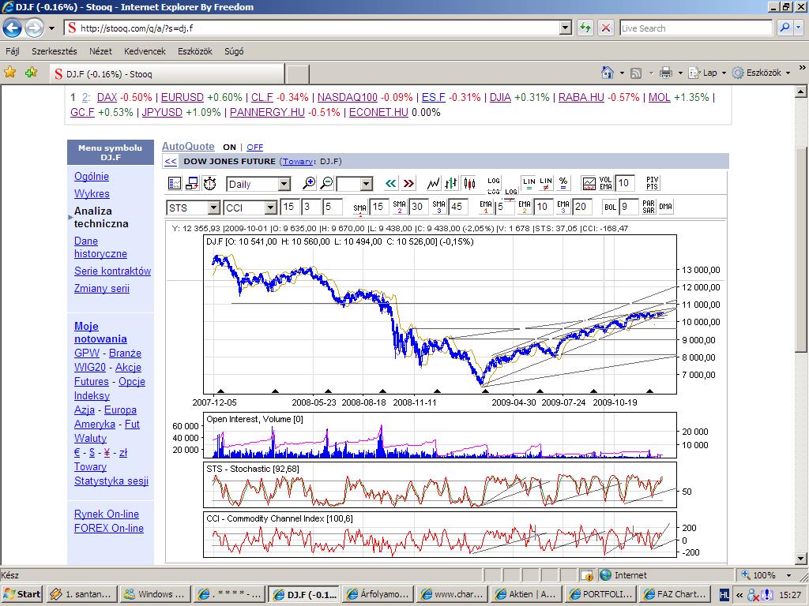Screen dimensions: 809x606
Task: Switch to the PORTFOLI... taskbar window
Action: click(601, 594)
